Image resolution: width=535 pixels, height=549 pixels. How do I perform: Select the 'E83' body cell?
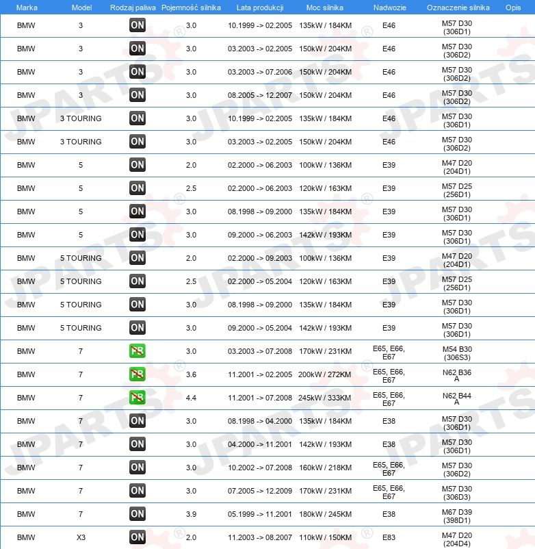click(x=389, y=537)
